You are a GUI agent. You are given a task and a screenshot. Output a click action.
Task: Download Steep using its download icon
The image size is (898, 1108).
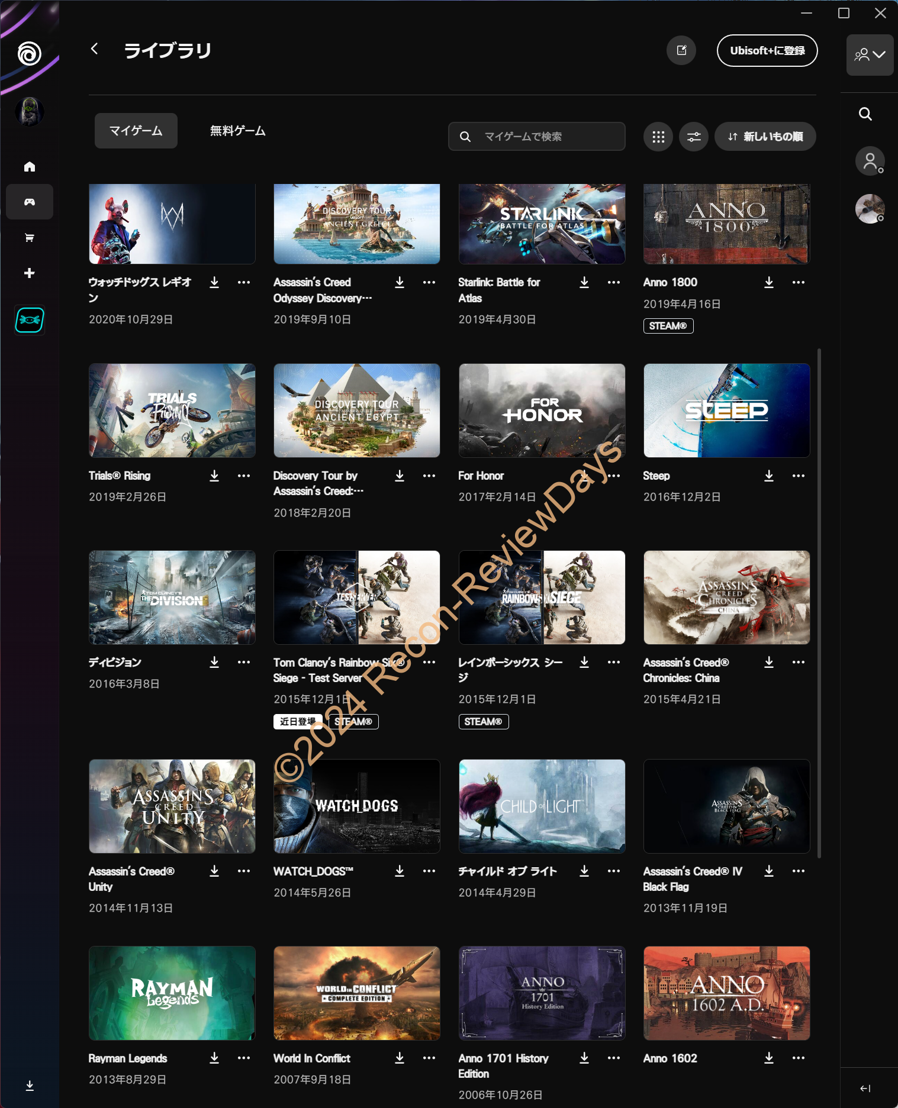768,476
